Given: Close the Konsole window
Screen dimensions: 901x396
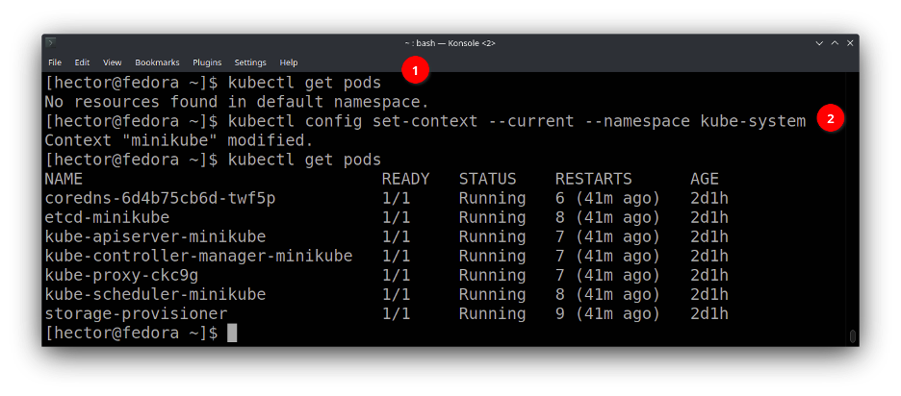Looking at the screenshot, I should 851,43.
